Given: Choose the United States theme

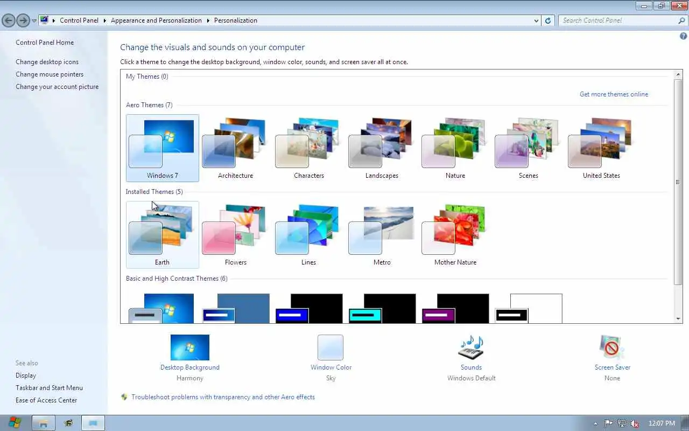Looking at the screenshot, I should 601,148.
